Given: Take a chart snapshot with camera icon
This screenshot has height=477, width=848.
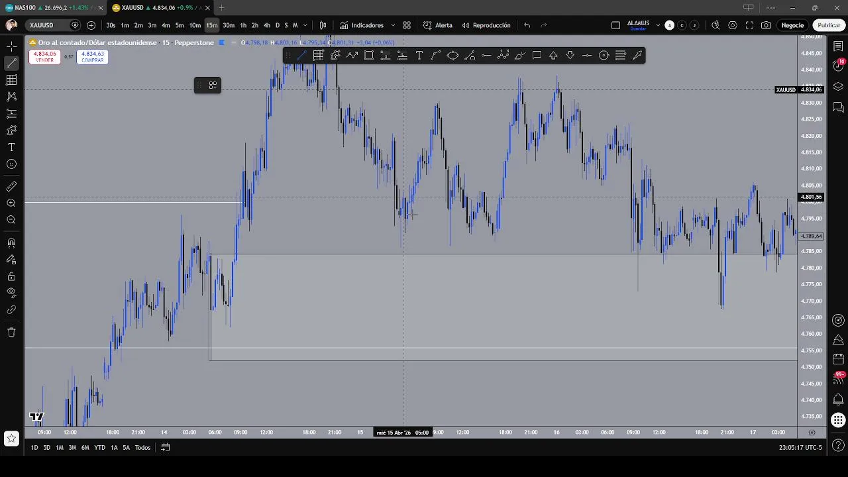Looking at the screenshot, I should tap(766, 25).
